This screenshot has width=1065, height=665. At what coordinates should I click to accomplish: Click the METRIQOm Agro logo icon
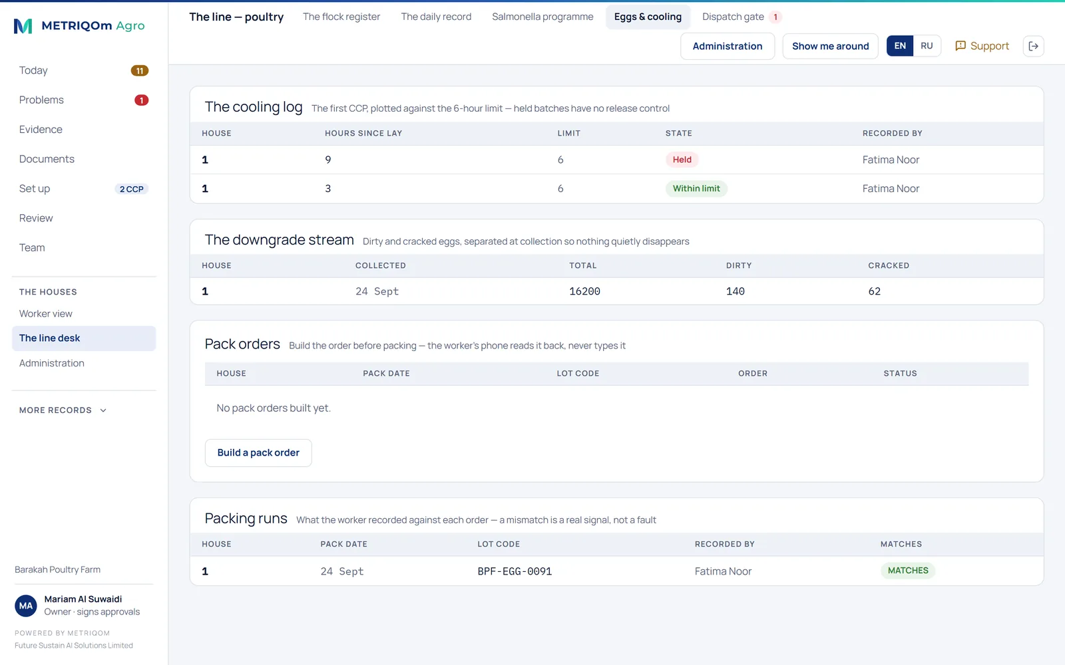tap(23, 26)
